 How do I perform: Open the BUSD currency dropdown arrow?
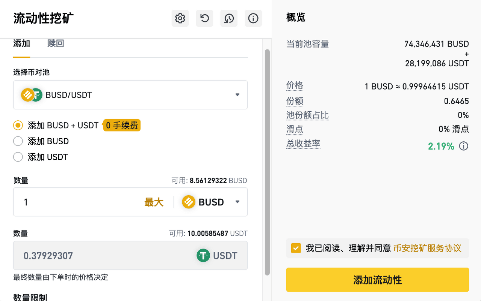point(237,202)
